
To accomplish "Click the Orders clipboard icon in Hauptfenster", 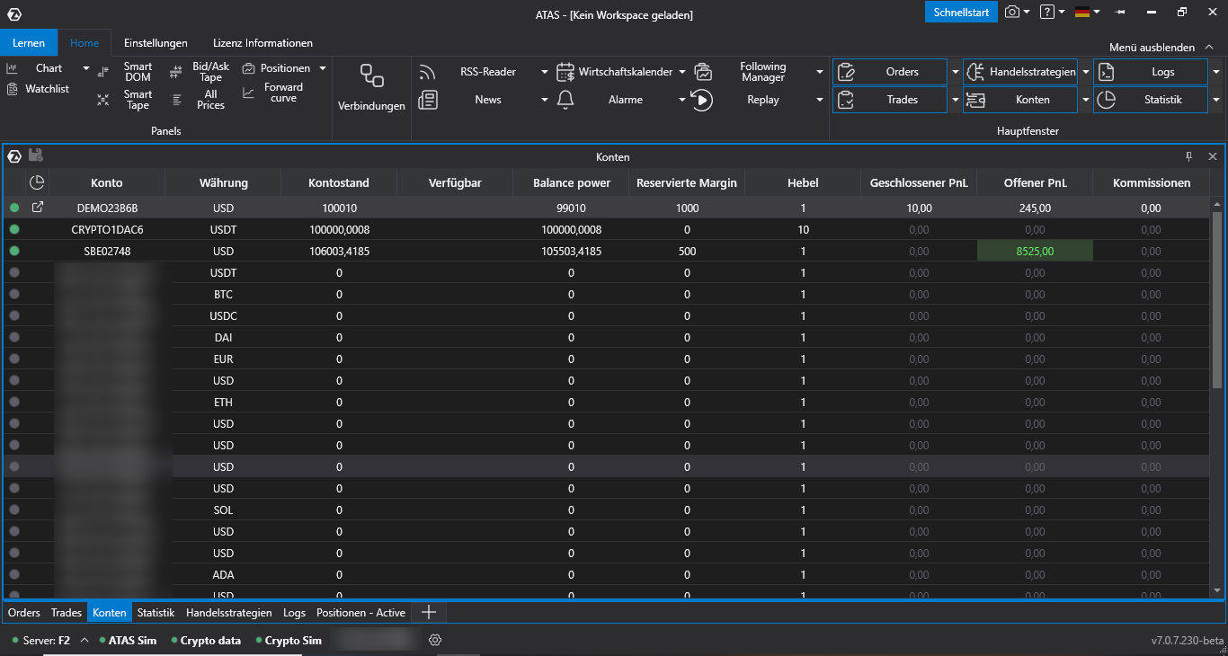I will [x=846, y=72].
